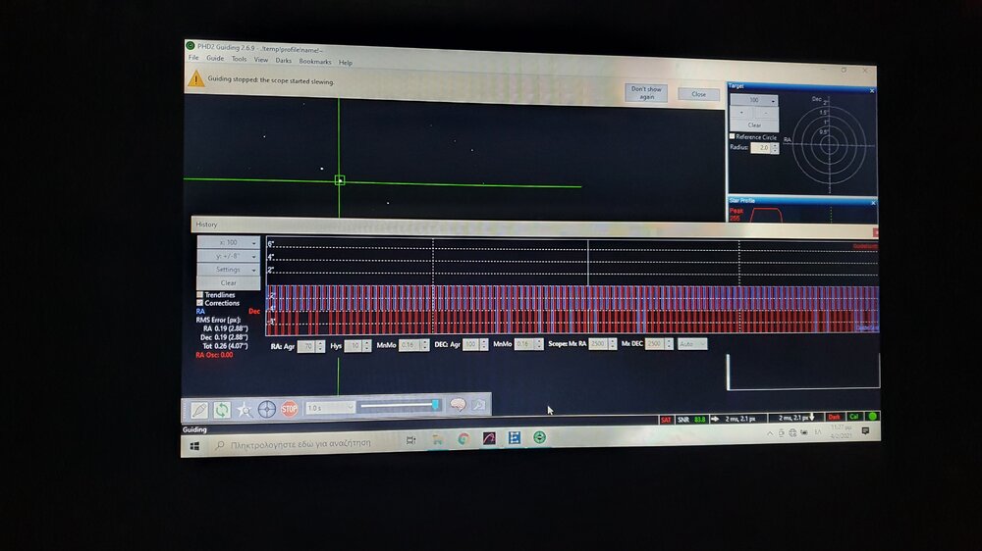Screen dimensions: 982x551
Task: Open Chrome from the Windows taskbar
Action: pyautogui.click(x=463, y=439)
